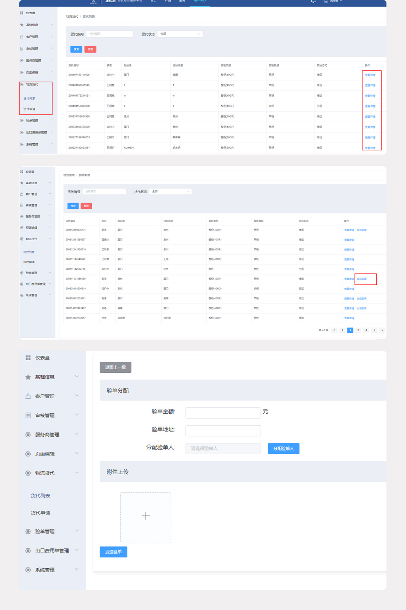The image size is (406, 610).
Task: Click 发送验单 link for order 200311091855989
Action: (x=362, y=279)
